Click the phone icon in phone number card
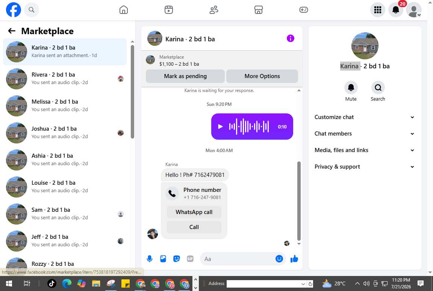This screenshot has height=291, width=433. pos(172,193)
